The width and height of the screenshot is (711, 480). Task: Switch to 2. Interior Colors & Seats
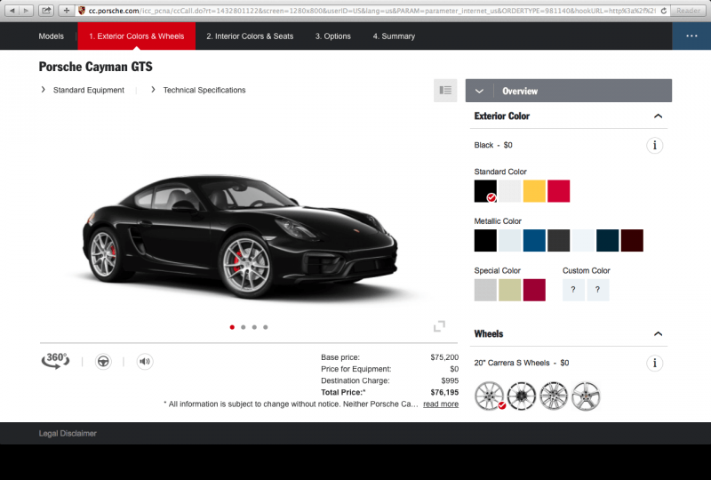coord(250,36)
